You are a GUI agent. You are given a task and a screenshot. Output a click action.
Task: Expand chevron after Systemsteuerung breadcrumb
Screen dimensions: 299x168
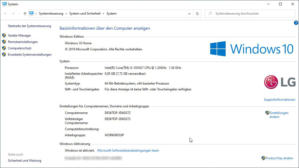66,14
